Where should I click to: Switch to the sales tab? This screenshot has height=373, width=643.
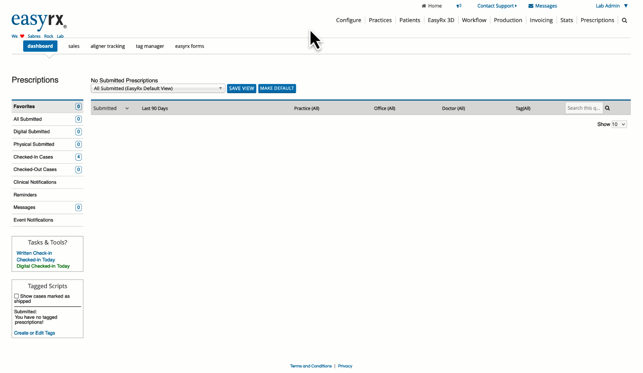[x=74, y=46]
